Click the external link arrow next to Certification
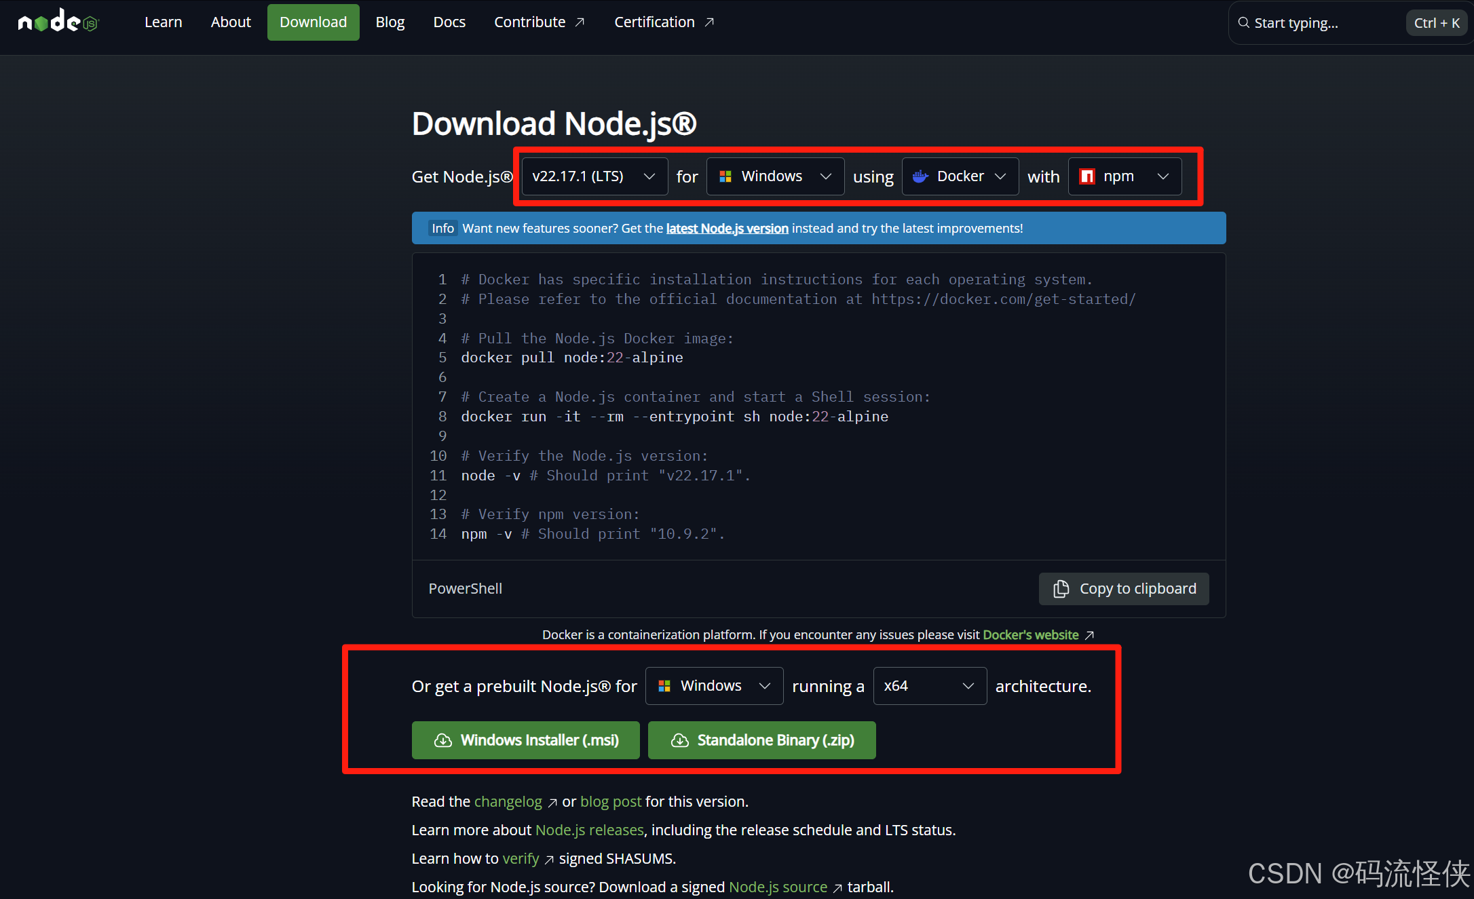The image size is (1474, 899). (x=710, y=22)
